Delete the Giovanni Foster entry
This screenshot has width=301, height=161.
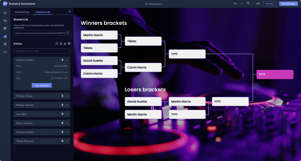(62, 132)
